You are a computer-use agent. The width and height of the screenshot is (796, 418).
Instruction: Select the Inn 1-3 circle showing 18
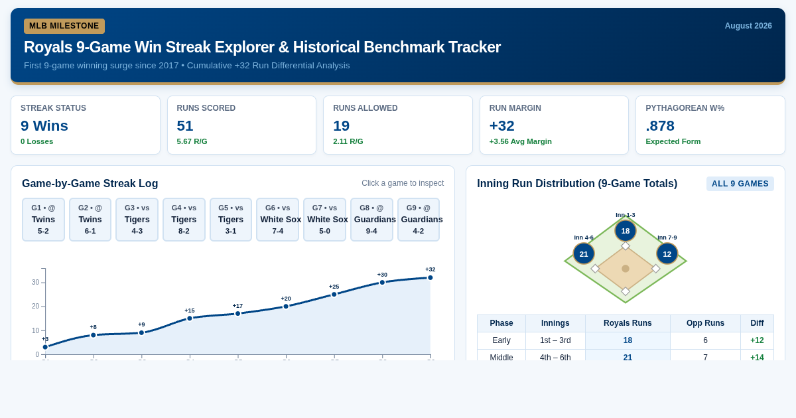(x=626, y=231)
